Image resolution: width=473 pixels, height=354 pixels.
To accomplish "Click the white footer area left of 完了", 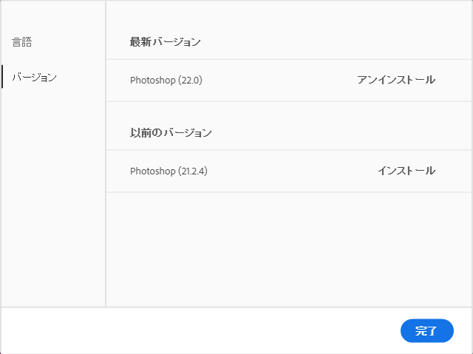I will click(x=200, y=331).
